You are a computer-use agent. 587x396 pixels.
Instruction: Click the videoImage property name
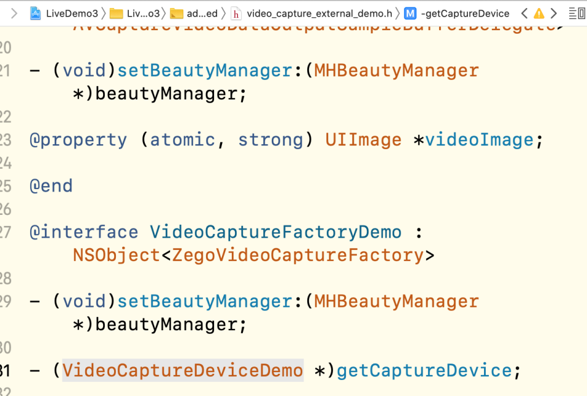pyautogui.click(x=479, y=140)
